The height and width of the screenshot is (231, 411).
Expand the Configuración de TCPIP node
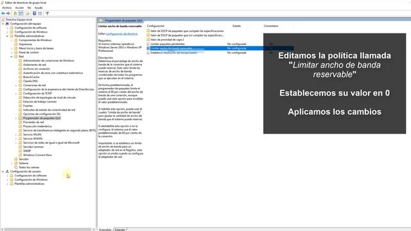point(15,94)
